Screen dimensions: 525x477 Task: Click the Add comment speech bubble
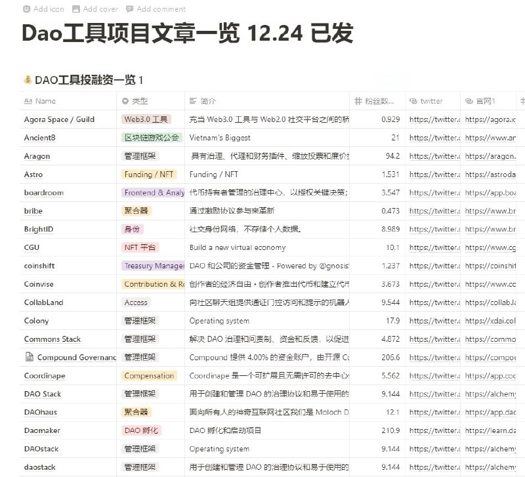(129, 9)
